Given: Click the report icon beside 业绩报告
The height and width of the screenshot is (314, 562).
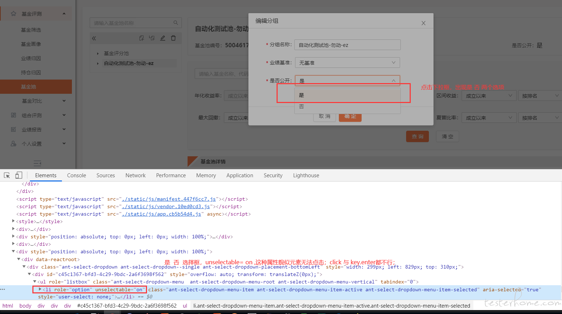Looking at the screenshot, I should tap(14, 129).
